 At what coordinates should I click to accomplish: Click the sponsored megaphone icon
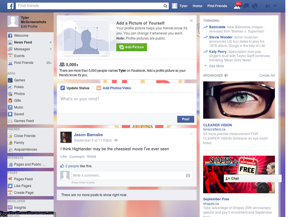point(226,75)
